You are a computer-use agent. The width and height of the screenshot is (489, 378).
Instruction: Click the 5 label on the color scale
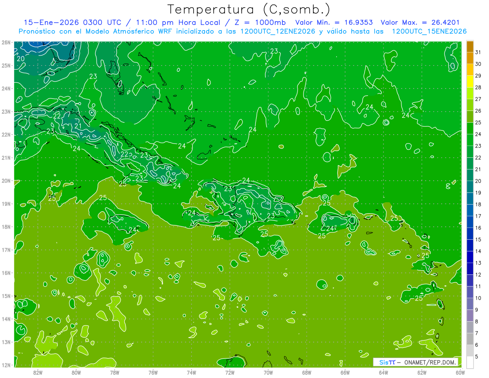coord(476,356)
